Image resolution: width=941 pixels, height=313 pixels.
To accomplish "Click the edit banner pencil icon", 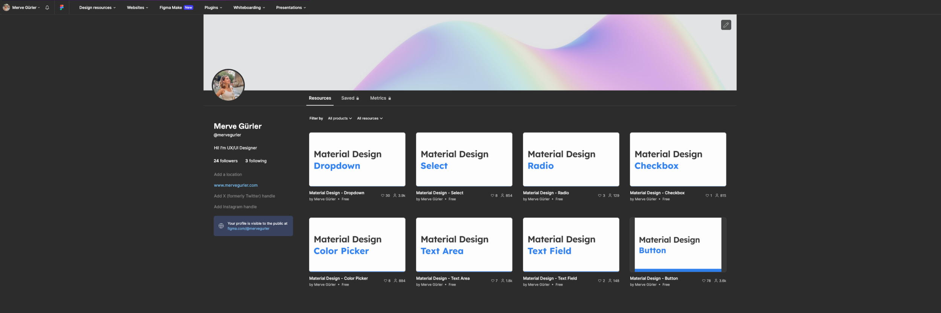I will [x=726, y=25].
